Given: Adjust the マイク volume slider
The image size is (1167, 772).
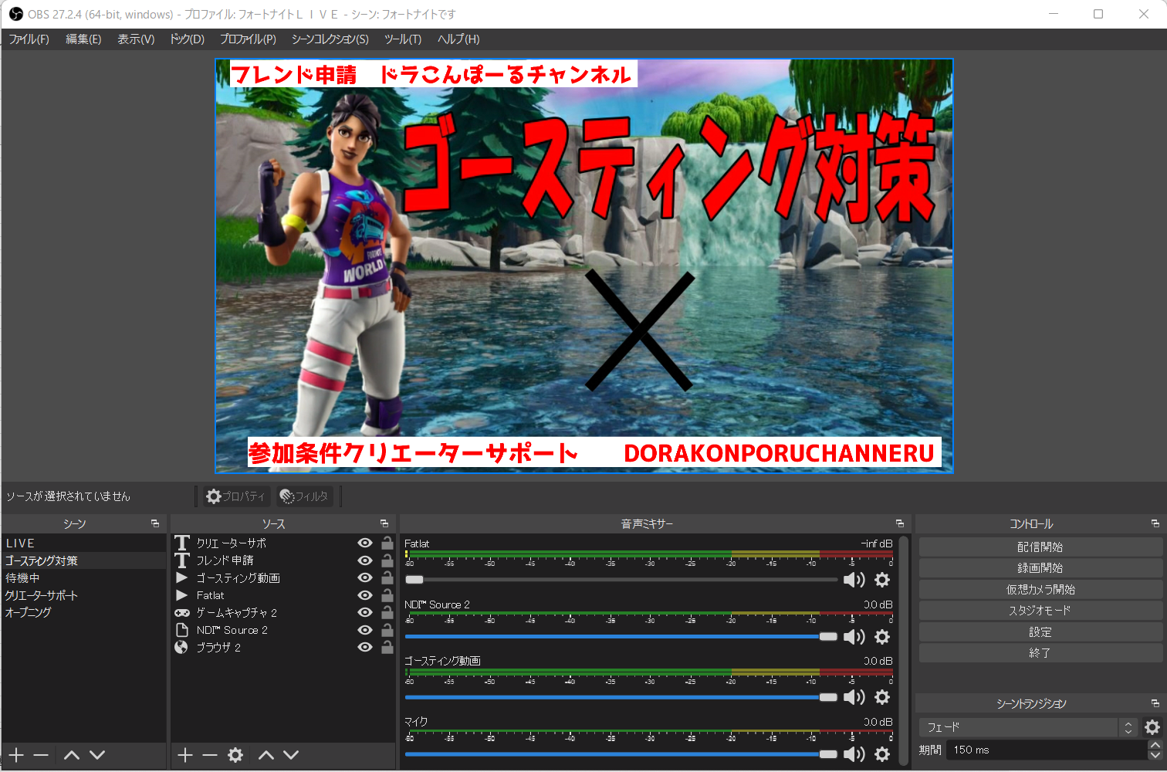Looking at the screenshot, I should click(621, 754).
